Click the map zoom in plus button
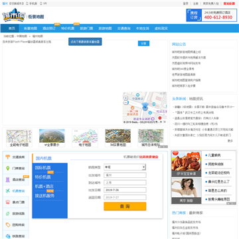The image size is (239, 239). tap(125, 98)
